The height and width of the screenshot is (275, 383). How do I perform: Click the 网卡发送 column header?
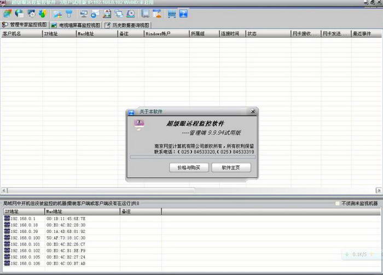pyautogui.click(x=336, y=34)
